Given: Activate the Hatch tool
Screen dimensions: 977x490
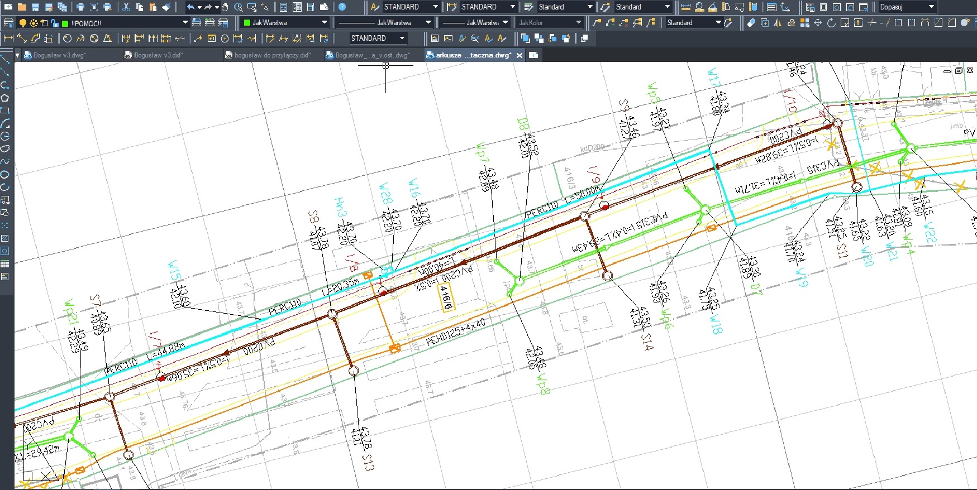Looking at the screenshot, I should pyautogui.click(x=5, y=238).
